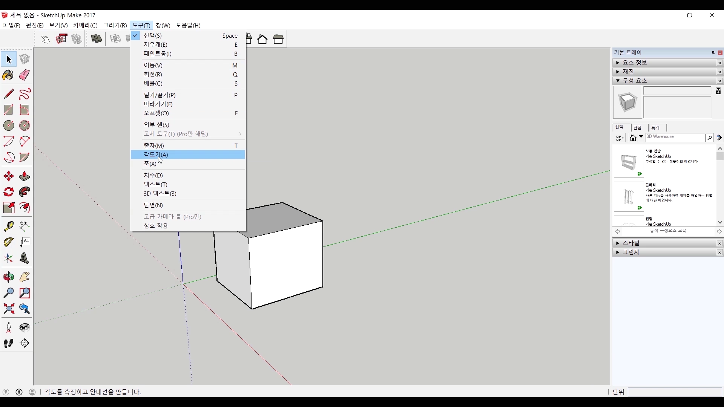The height and width of the screenshot is (407, 724).
Task: Open the navigation dropdown next to home icon
Action: click(641, 137)
